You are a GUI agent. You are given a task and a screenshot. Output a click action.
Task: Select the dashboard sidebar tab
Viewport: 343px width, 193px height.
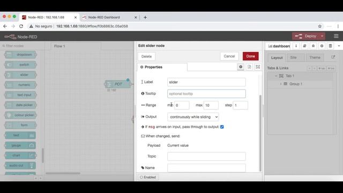[x=279, y=46]
